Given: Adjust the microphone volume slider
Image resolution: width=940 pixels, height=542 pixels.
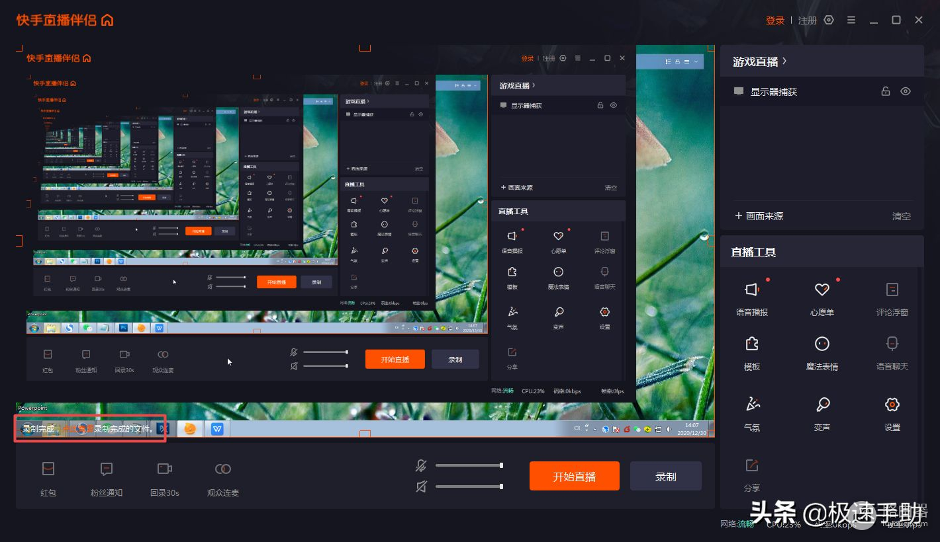Looking at the screenshot, I should [469, 465].
